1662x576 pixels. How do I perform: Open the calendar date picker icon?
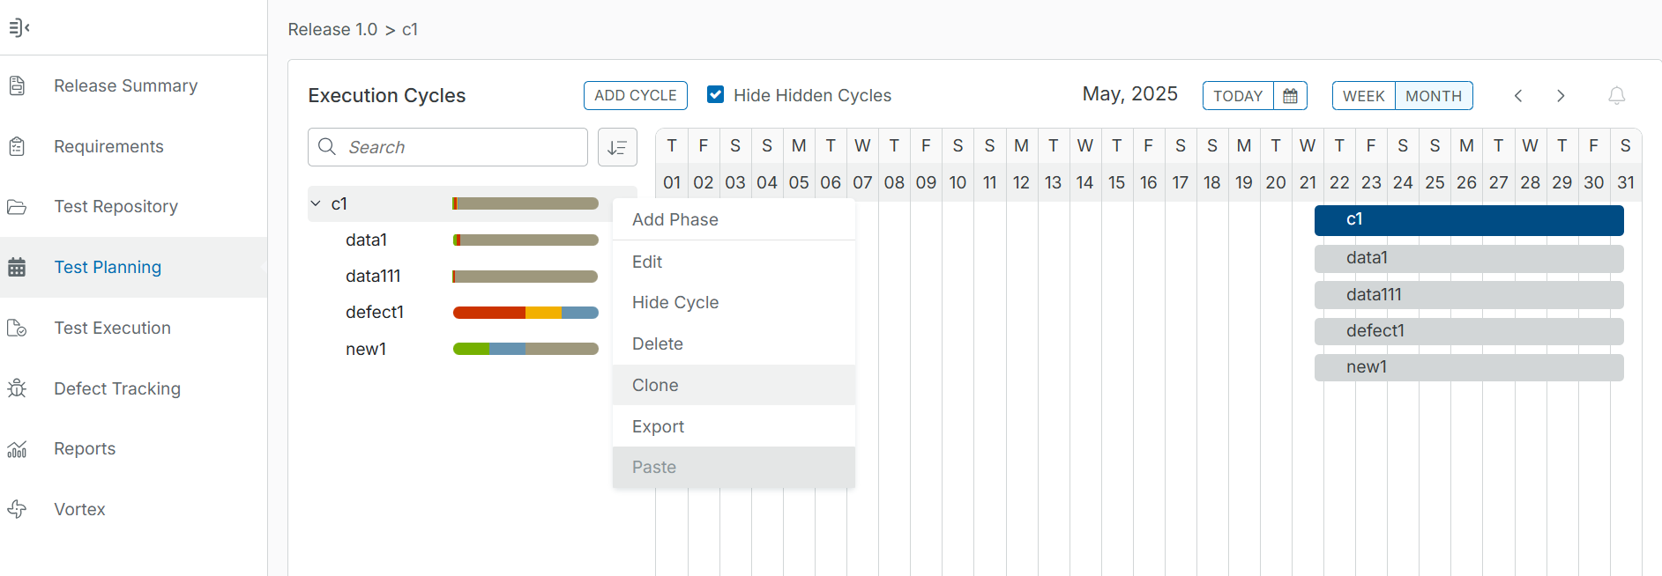point(1290,96)
